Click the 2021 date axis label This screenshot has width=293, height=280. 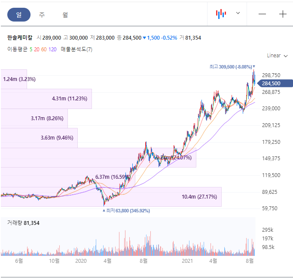click(x=187, y=261)
